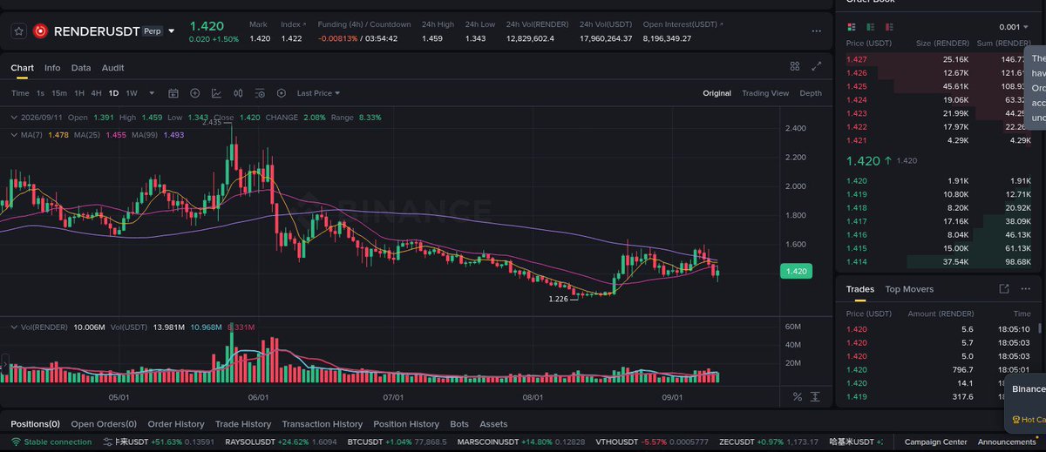Open the technical indicators line-chart icon

tap(215, 93)
